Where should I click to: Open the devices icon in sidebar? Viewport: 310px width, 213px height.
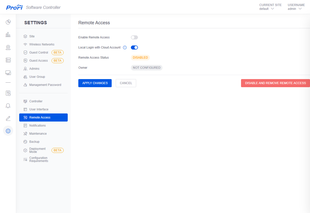(8, 60)
